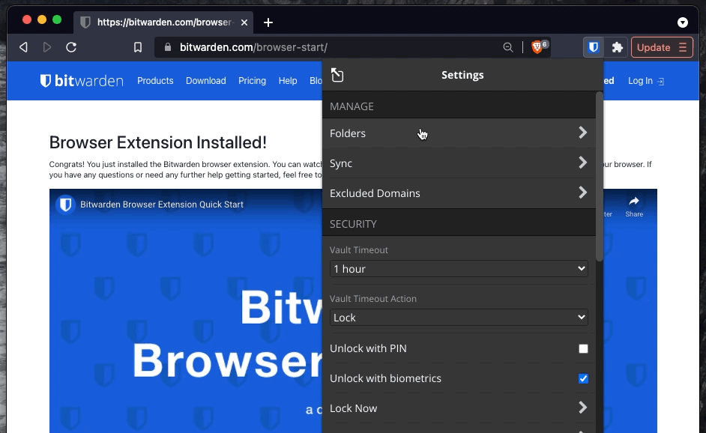The width and height of the screenshot is (706, 433).
Task: Open the Vault Timeout Action dropdown
Action: click(459, 318)
